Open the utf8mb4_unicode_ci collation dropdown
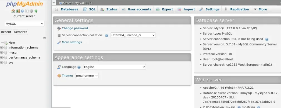This screenshot has height=108, width=281. (133, 35)
